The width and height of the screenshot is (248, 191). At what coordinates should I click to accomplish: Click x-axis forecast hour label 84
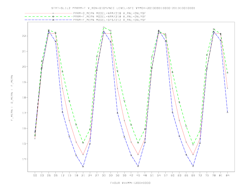[228, 175]
